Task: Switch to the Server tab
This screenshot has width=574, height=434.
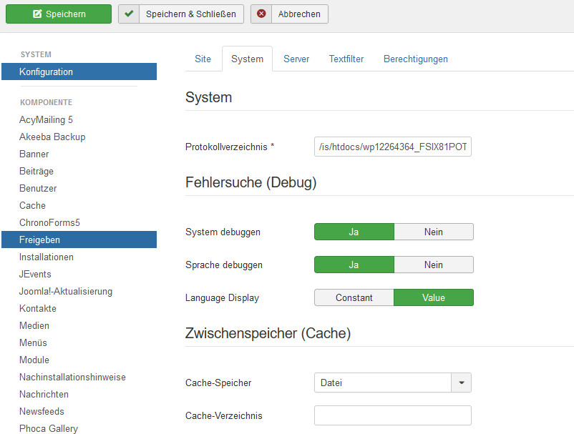Action: tap(296, 59)
